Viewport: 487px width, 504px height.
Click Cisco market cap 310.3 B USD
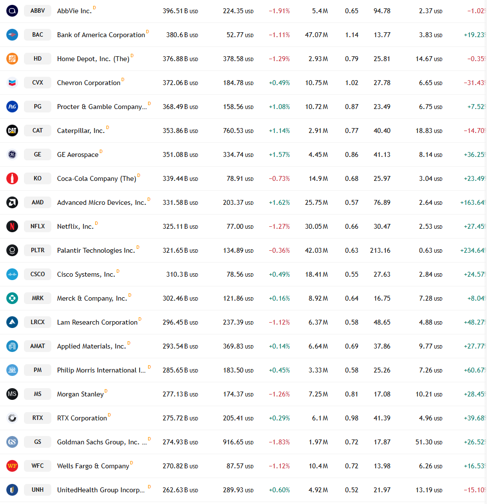pos(182,275)
